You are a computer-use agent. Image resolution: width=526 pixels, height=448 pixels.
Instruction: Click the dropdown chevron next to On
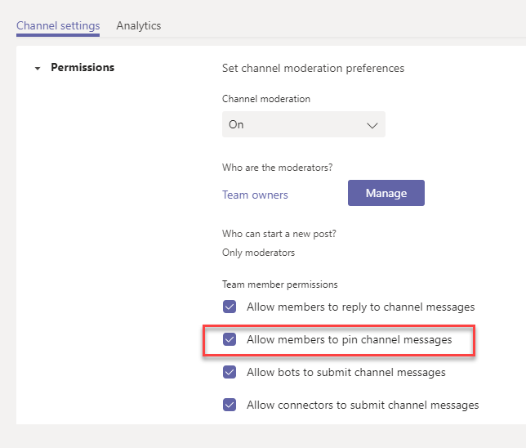(x=372, y=126)
